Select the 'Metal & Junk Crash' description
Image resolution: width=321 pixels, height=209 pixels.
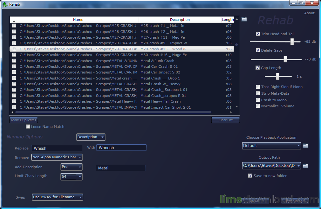[x=157, y=61]
